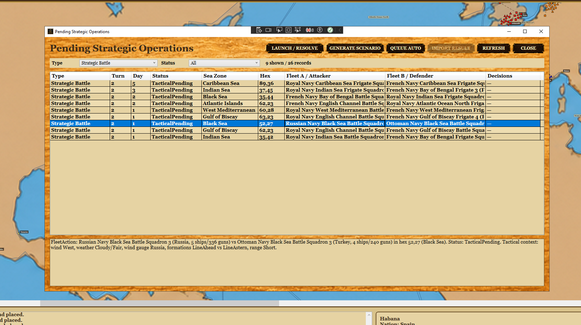This screenshot has width=581, height=325.
Task: Sort by the Type column header
Action: point(80,76)
